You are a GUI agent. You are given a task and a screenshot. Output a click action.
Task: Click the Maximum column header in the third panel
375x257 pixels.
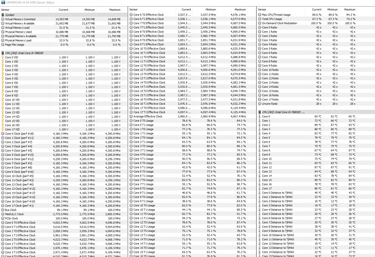348,9
